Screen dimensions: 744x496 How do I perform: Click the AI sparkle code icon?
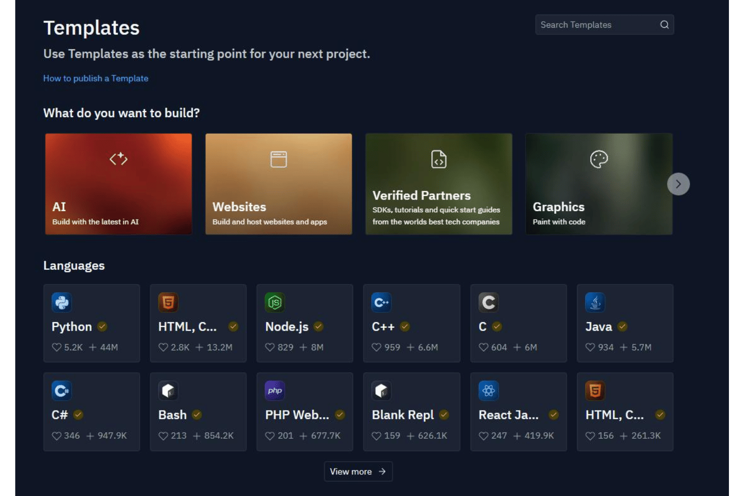coord(119,159)
